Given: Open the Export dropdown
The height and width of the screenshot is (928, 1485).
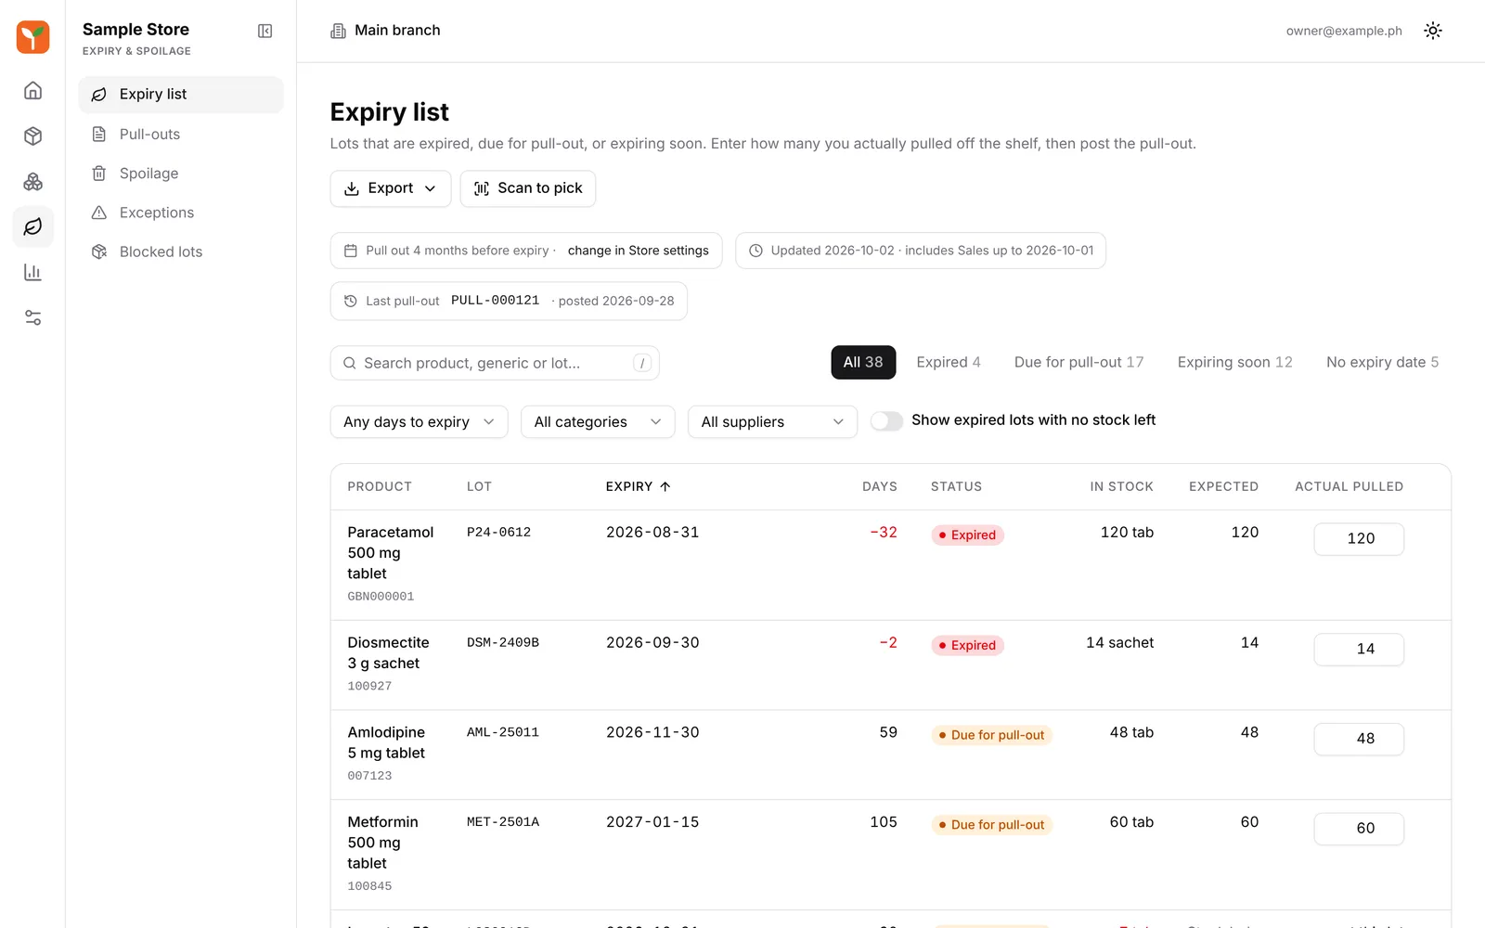Looking at the screenshot, I should 391,188.
